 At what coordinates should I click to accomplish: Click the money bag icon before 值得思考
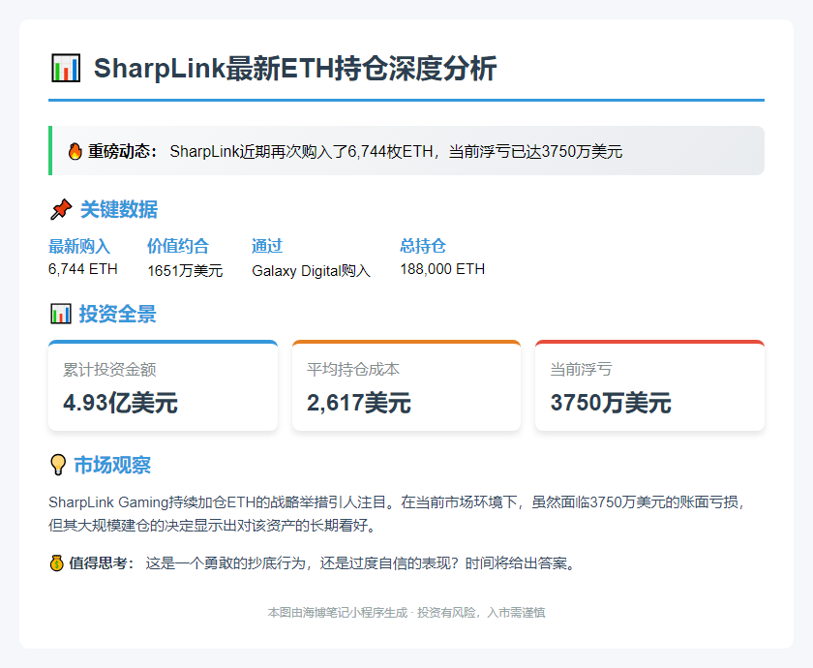click(x=56, y=562)
